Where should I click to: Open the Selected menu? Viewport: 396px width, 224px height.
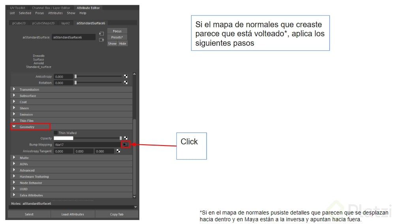point(25,13)
